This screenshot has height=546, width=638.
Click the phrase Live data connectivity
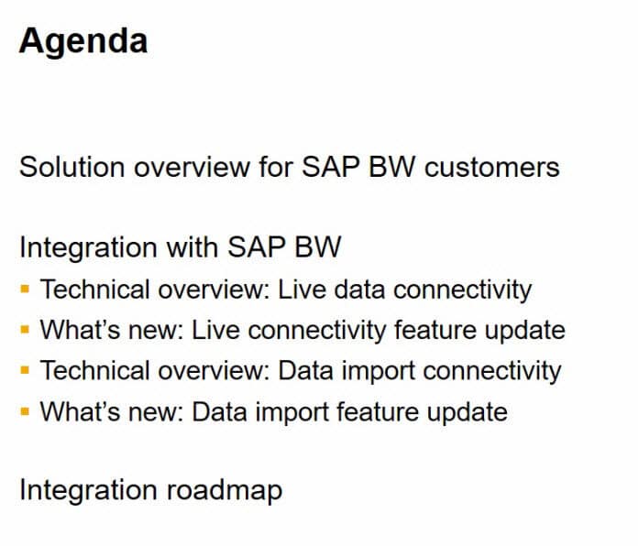coord(404,290)
